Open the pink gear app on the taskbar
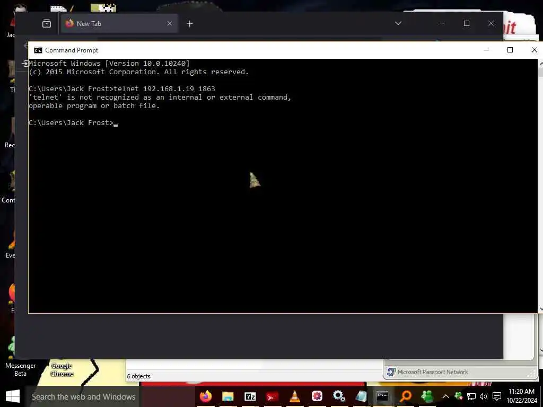 [317, 396]
